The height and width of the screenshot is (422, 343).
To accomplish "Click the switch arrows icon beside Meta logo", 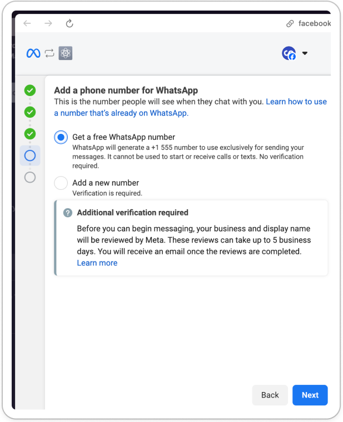I will [x=49, y=53].
